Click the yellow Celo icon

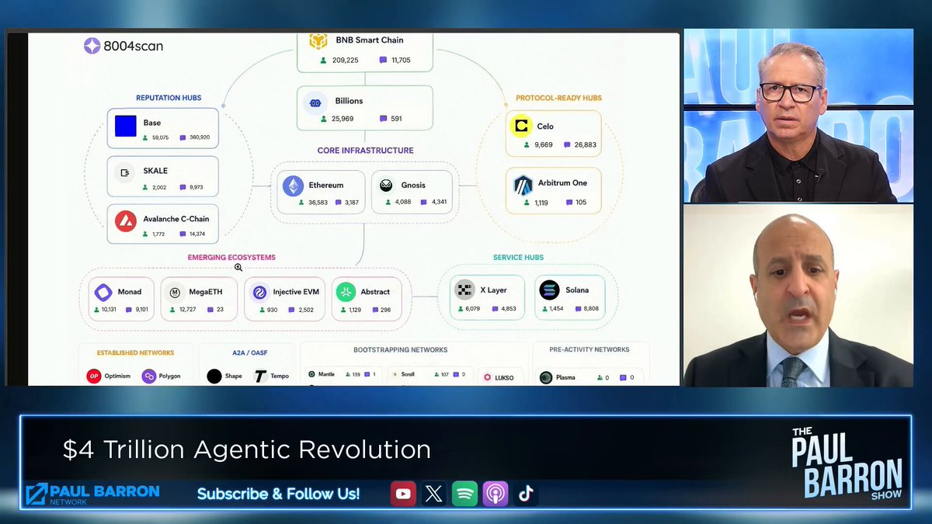point(520,126)
